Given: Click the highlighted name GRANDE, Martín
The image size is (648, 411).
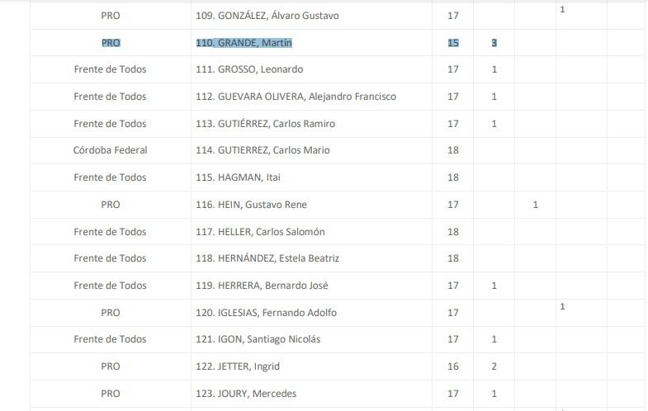Looking at the screenshot, I should (x=254, y=43).
